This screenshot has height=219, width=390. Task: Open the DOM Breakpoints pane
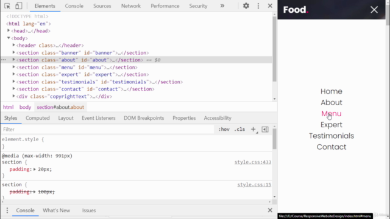[144, 118]
